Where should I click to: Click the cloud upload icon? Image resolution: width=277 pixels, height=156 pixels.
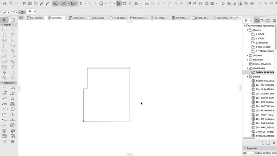pos(252,3)
